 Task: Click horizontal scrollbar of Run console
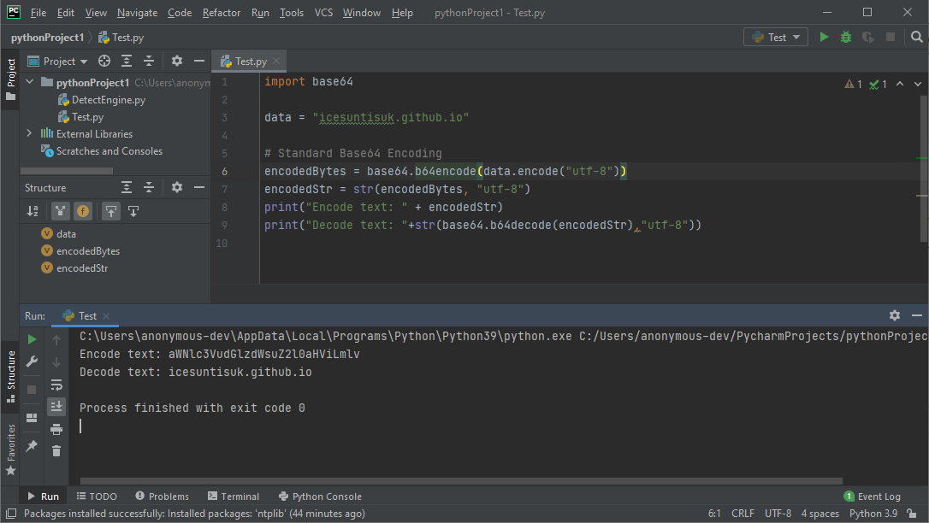tap(461, 481)
